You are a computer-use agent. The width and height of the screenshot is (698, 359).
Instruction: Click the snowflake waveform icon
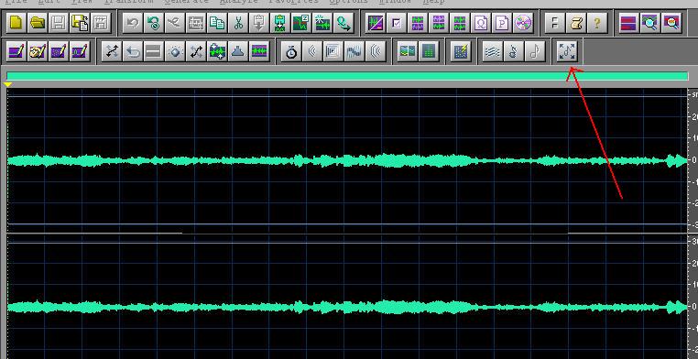[x=322, y=23]
